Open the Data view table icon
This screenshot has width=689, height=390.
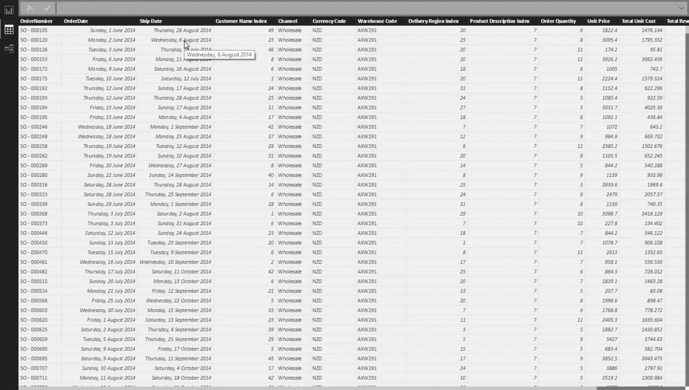coord(9,30)
